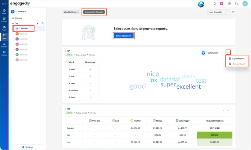Click the flag icon in the top bar
Screen dimensions: 251x150
pos(237,3)
